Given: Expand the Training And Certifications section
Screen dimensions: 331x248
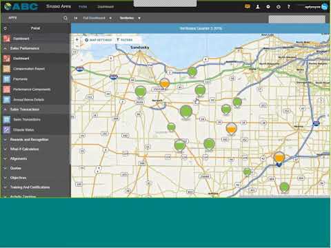Looking at the screenshot, I should [x=5, y=187].
